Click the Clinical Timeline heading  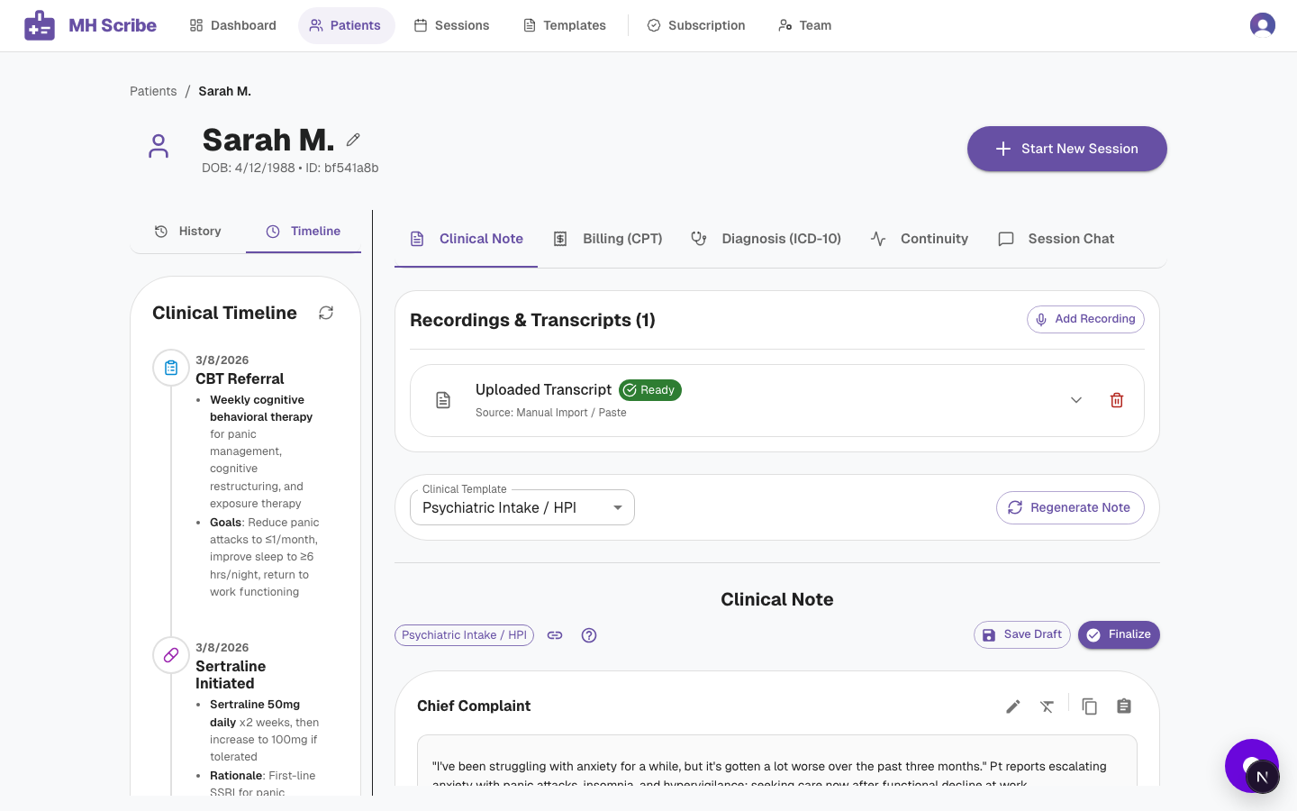point(224,313)
